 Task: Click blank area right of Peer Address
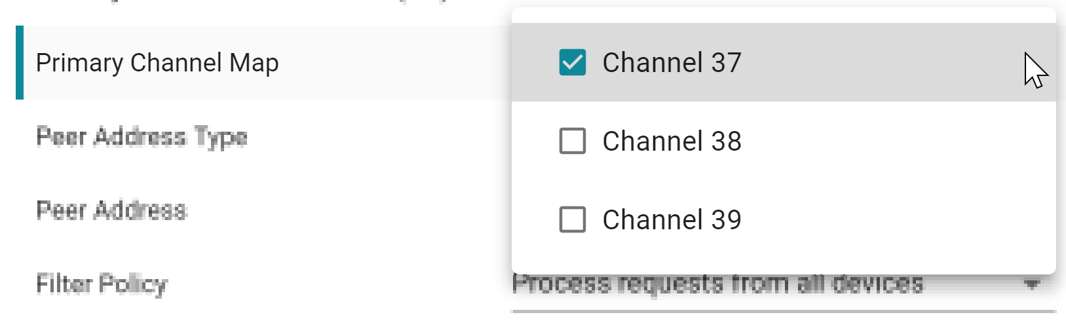coord(347,210)
